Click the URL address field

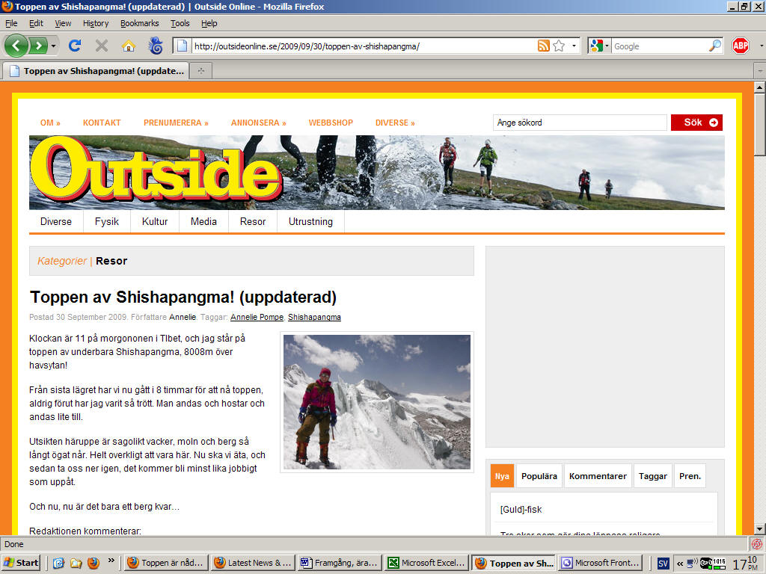point(364,46)
